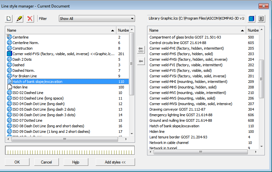Image resolution: width=272 pixels, height=172 pixels.
Task: Click the icon beside Corner weld-FVSi in left list
Action: pos(9,54)
